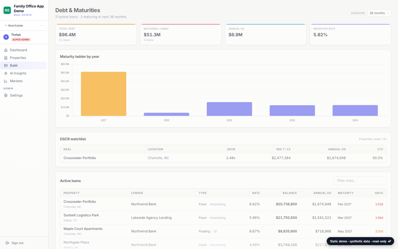Open the Real Estate workspace dropdown
Image resolution: width=398 pixels, height=249 pixels.
tap(24, 26)
